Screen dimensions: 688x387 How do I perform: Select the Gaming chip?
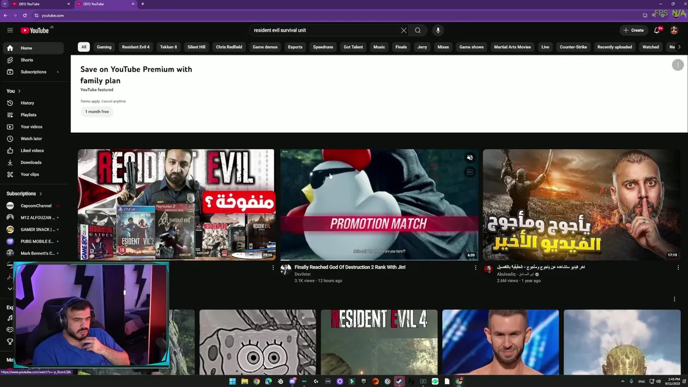click(104, 47)
